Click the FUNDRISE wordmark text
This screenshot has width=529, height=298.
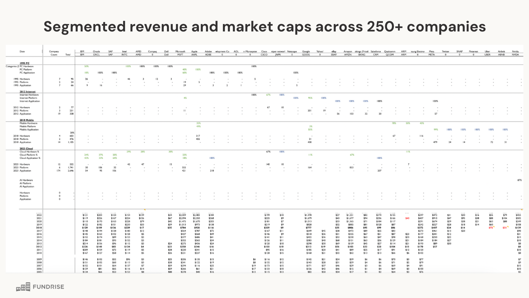click(48, 287)
